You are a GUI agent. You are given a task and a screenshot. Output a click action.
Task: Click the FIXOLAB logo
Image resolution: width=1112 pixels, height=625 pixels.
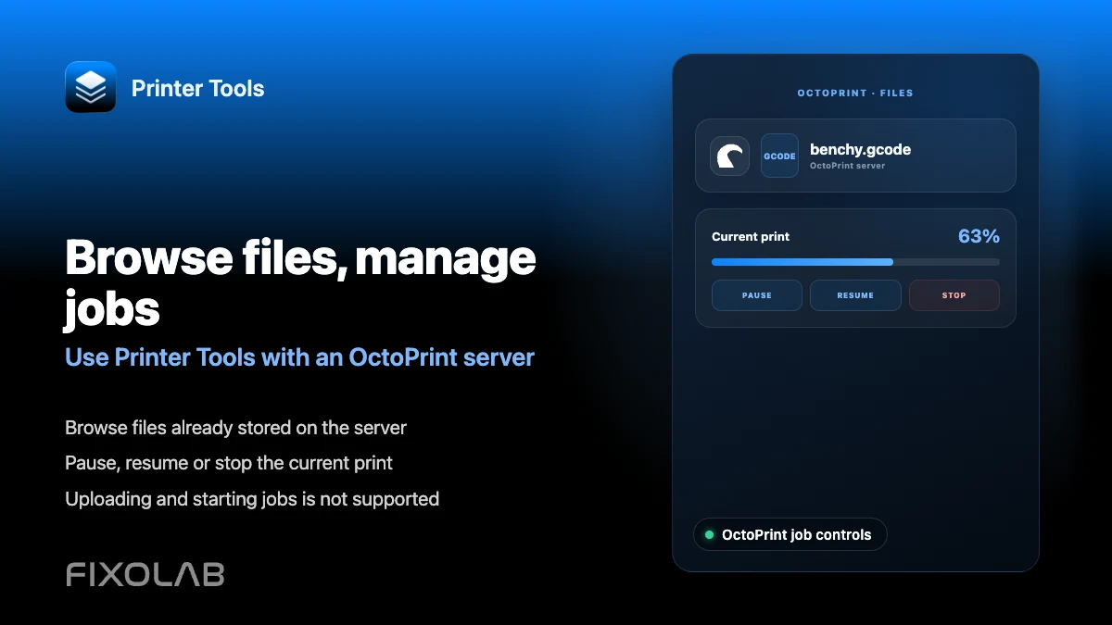(145, 574)
